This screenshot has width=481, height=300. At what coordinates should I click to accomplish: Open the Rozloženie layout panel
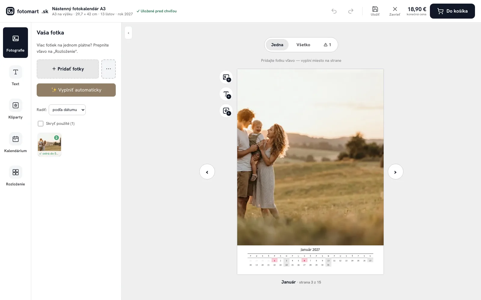click(x=15, y=176)
